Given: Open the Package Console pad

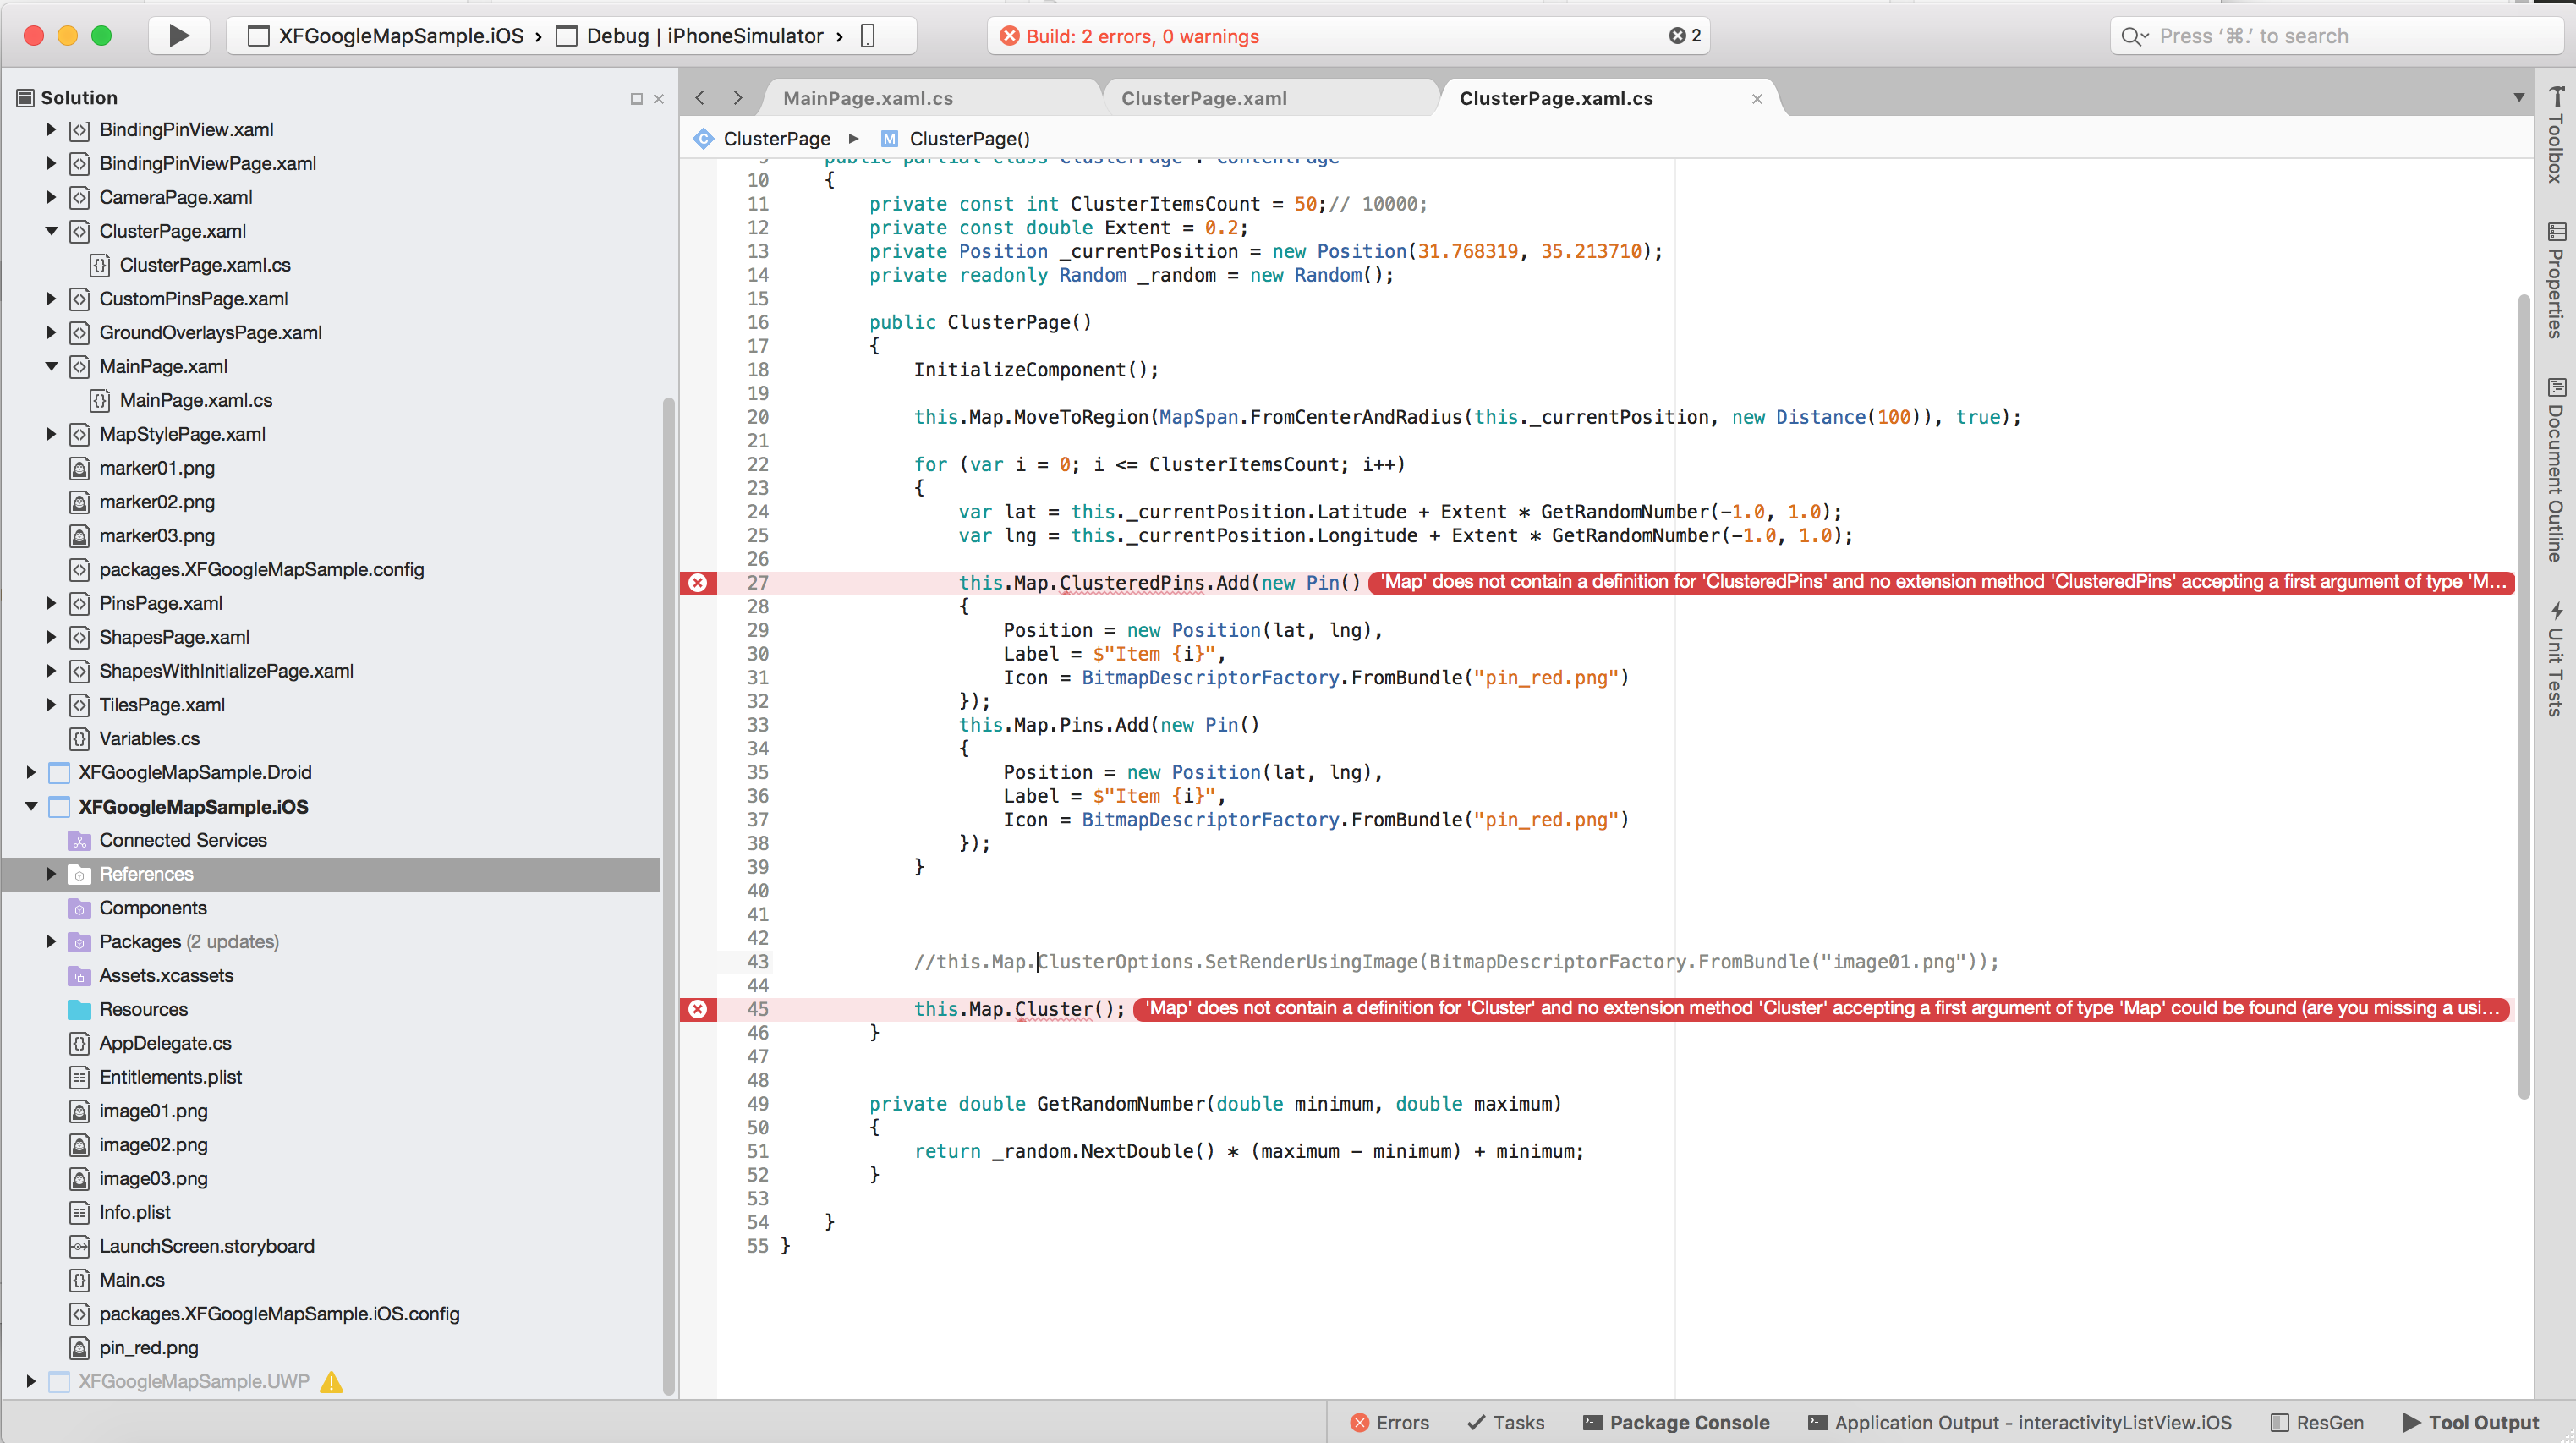Looking at the screenshot, I should [1676, 1422].
